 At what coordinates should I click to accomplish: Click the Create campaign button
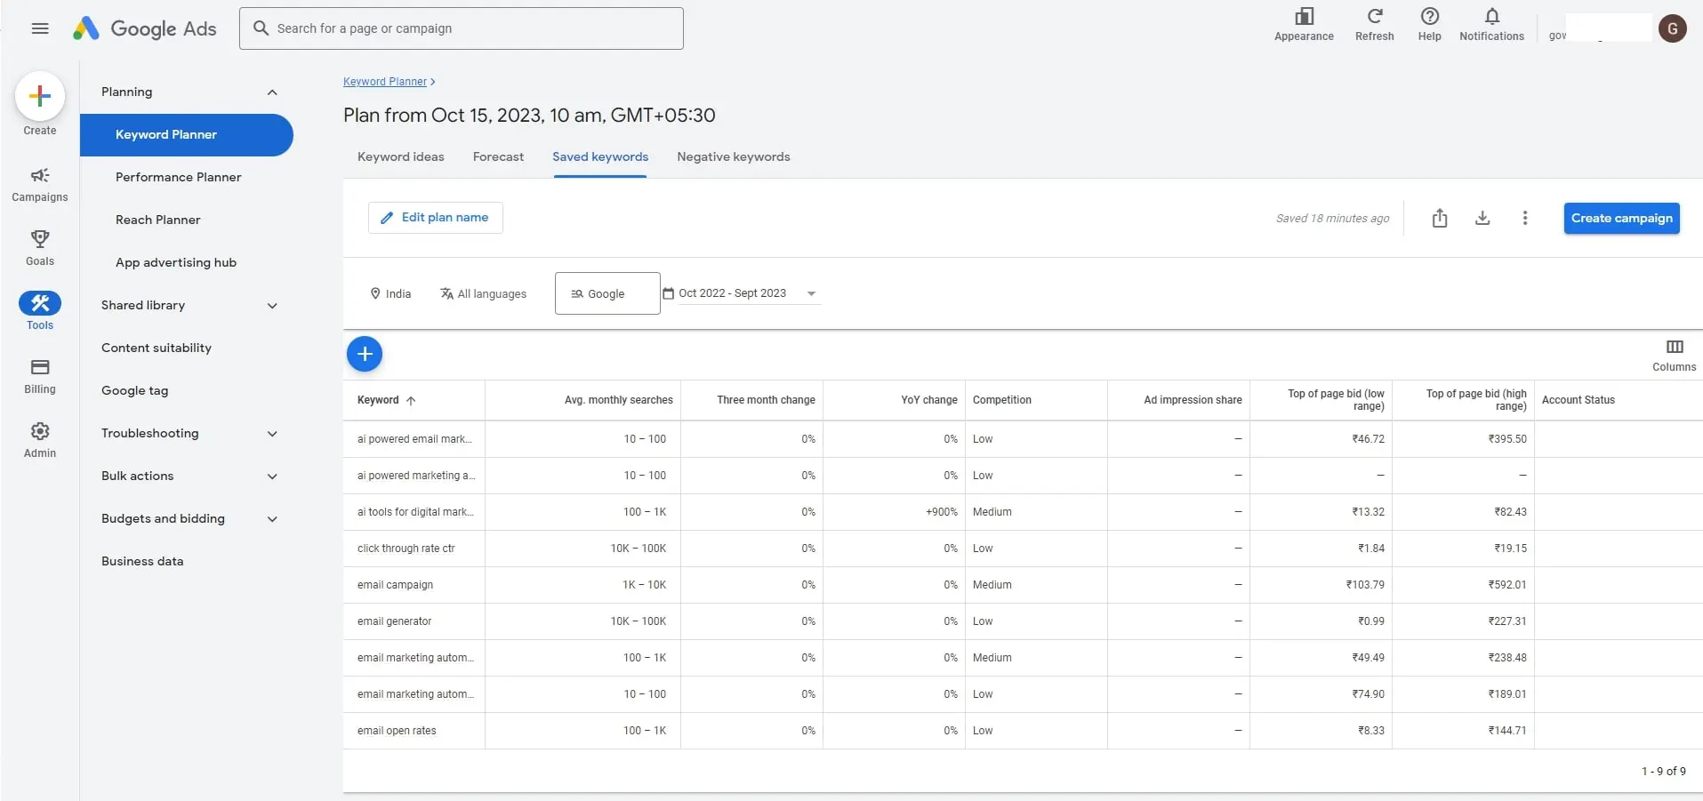pyautogui.click(x=1620, y=218)
